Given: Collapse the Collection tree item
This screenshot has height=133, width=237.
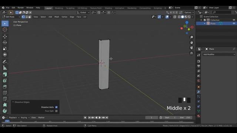Looking at the screenshot, I should click(201, 20).
